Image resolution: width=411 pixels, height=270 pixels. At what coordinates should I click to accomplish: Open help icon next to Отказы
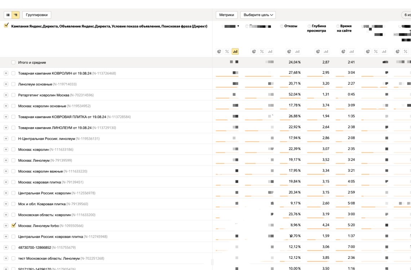[282, 26]
